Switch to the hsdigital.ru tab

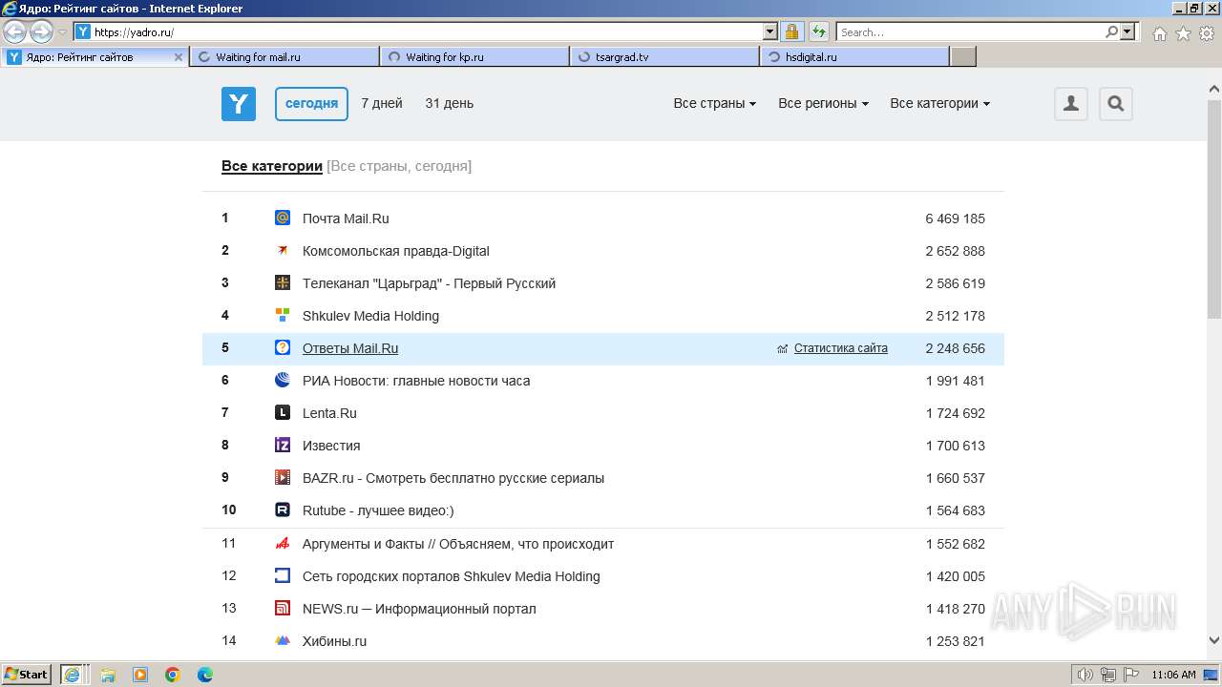point(854,57)
